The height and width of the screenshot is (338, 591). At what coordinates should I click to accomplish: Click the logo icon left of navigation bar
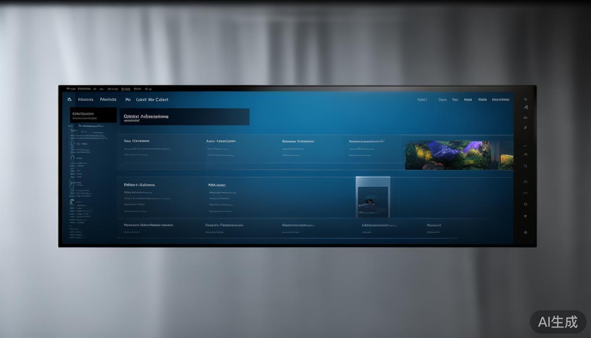(x=69, y=99)
